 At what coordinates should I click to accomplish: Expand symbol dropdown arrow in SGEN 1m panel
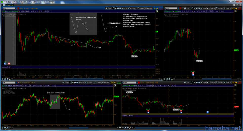[16, 8]
